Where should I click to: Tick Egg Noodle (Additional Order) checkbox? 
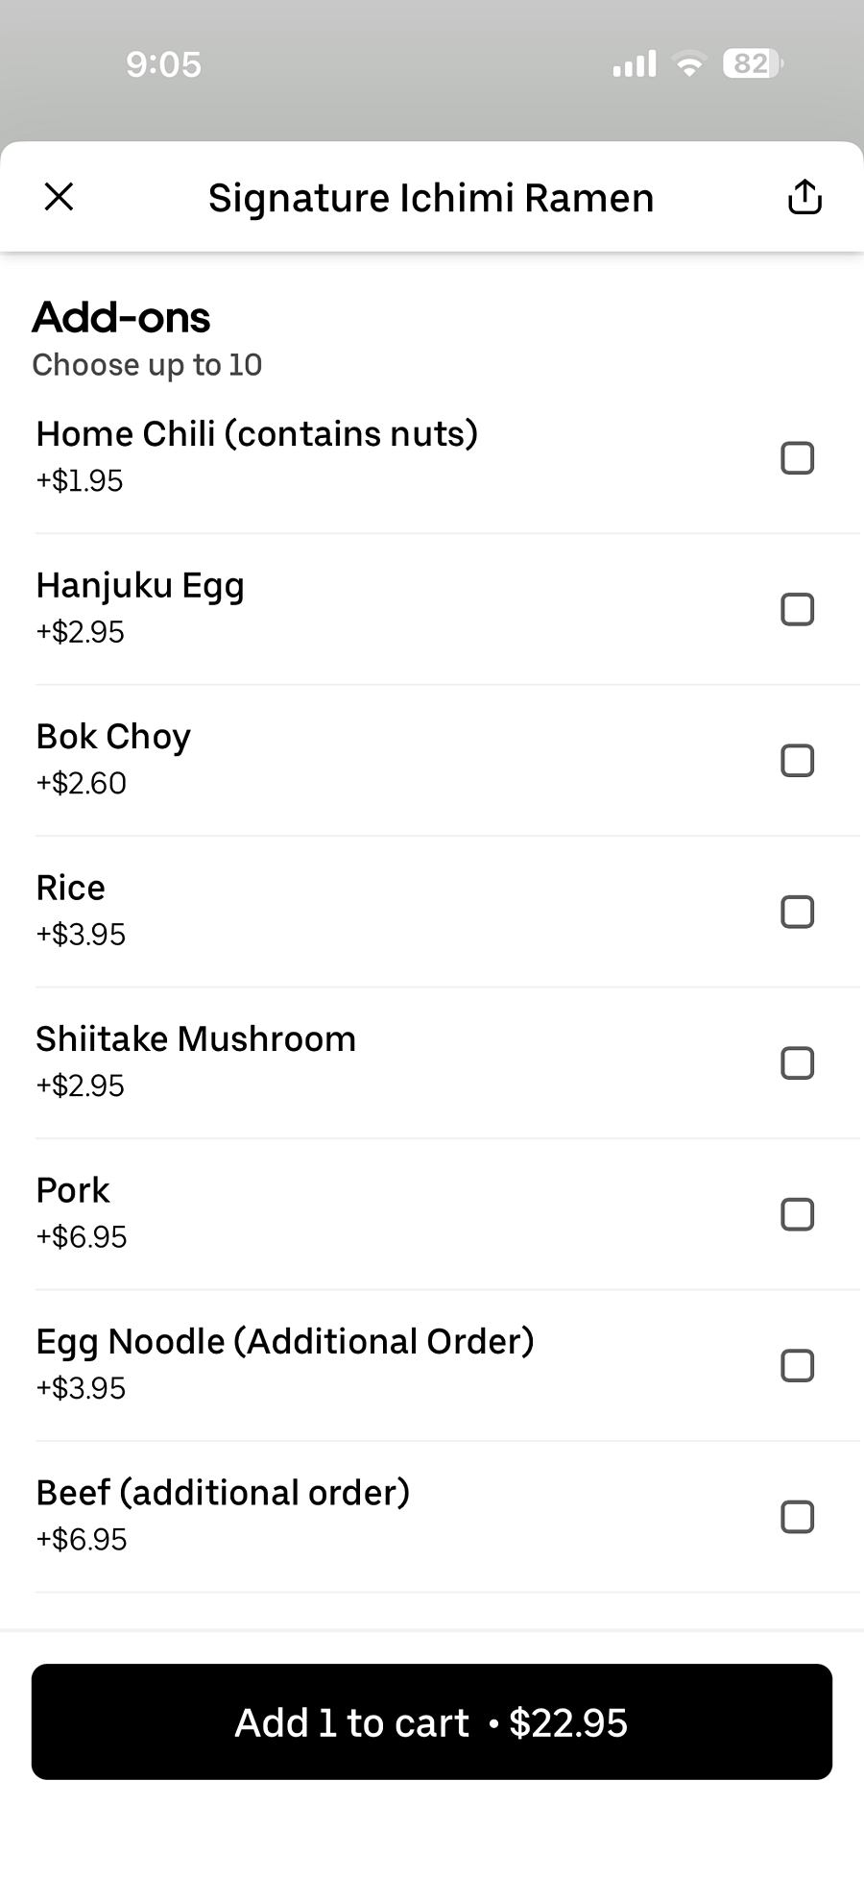(798, 1366)
